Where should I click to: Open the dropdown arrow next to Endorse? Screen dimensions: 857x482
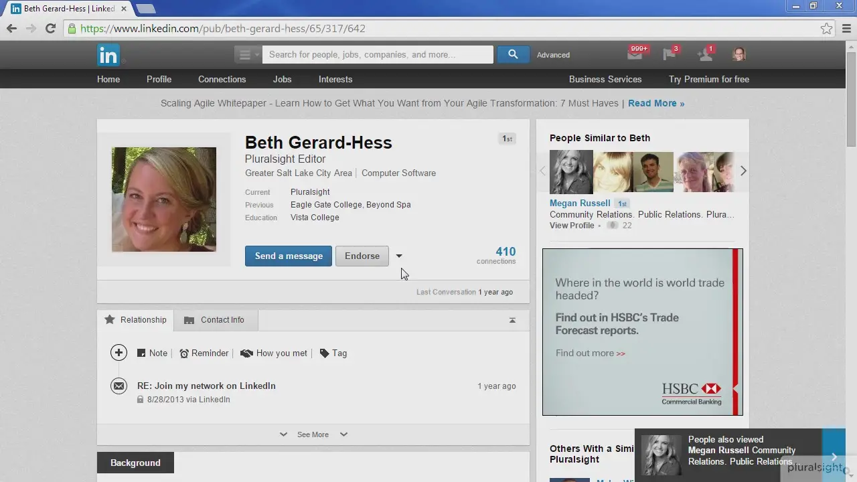click(399, 256)
